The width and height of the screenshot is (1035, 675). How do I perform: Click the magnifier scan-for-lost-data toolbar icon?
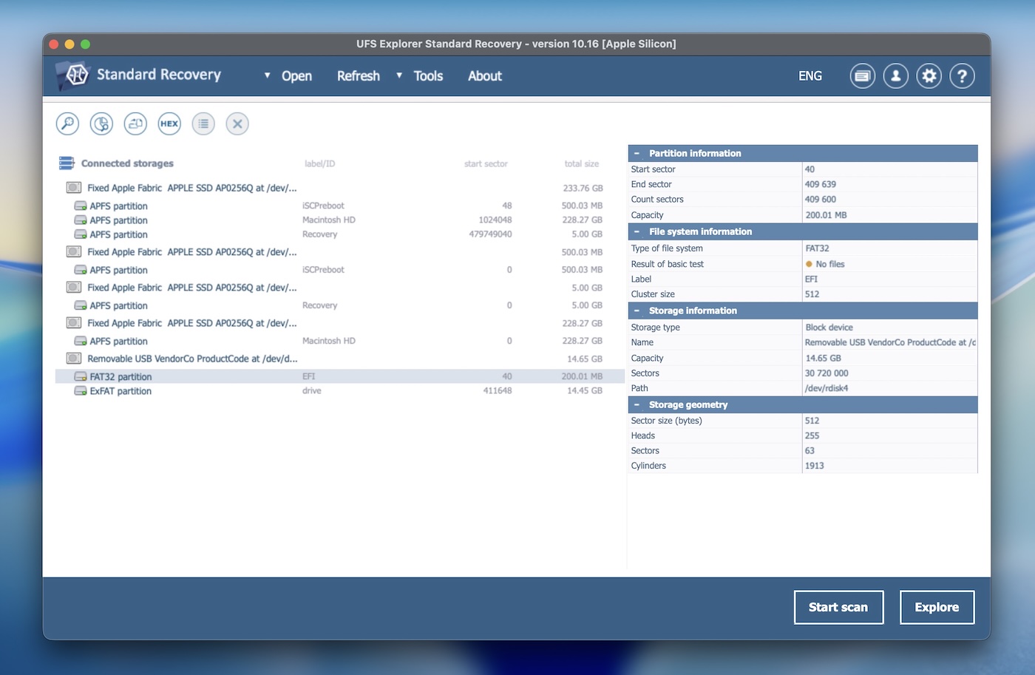67,123
